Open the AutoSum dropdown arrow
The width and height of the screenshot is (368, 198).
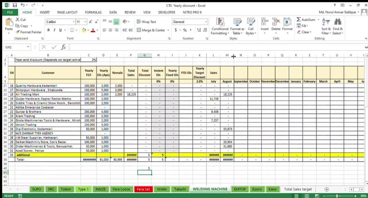[318, 20]
